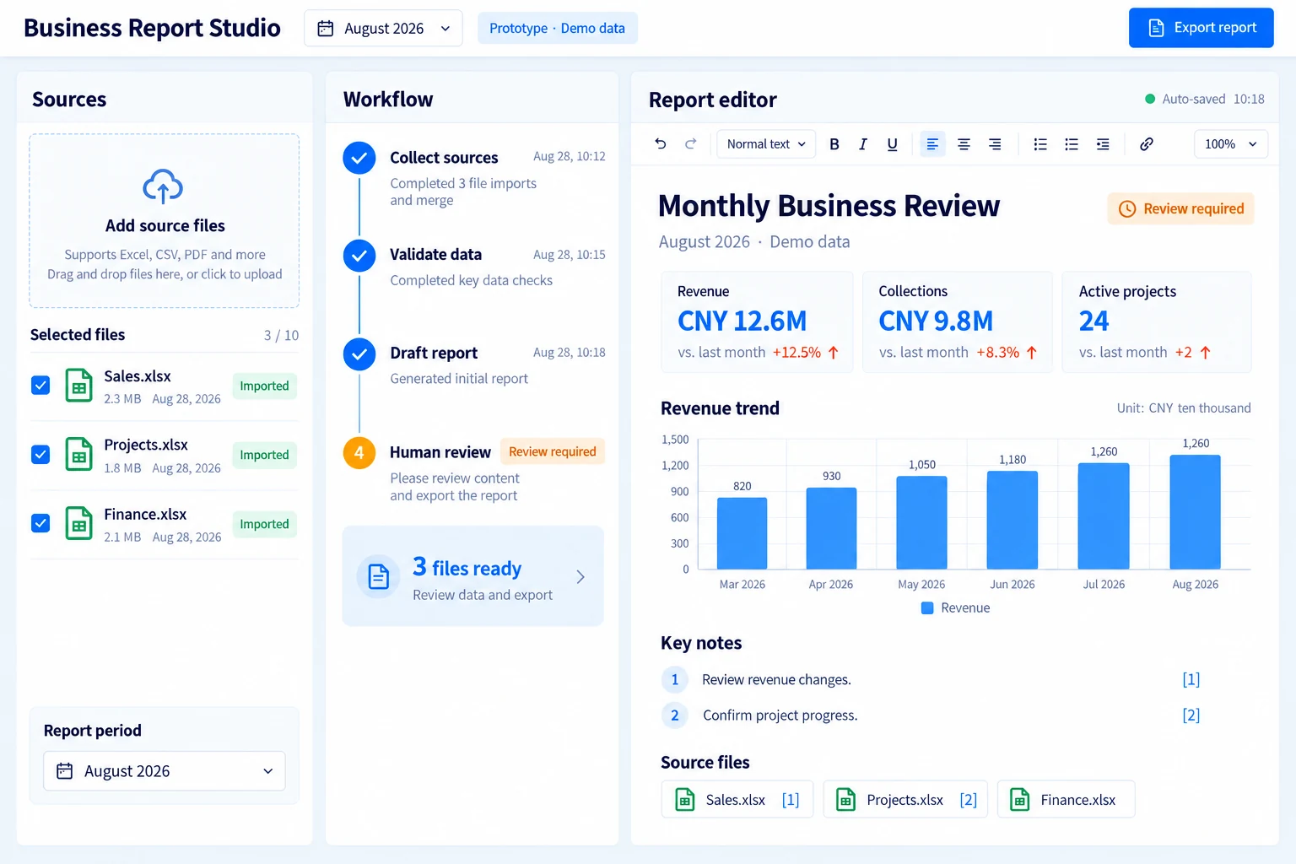Click the Projects.xlsx spreadsheet icon in Selected files
The width and height of the screenshot is (1296, 864).
79,455
